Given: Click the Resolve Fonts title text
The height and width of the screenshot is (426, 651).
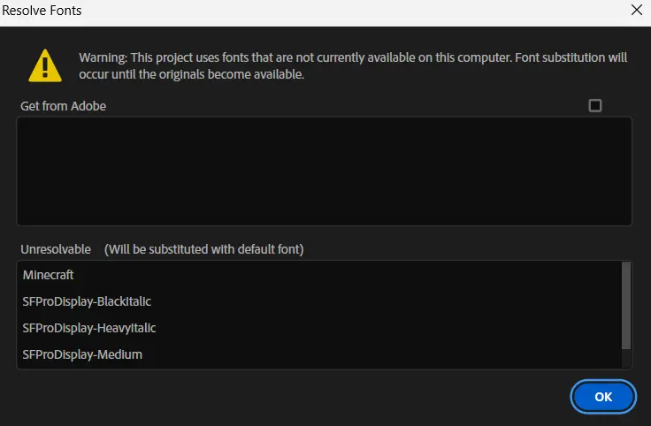Looking at the screenshot, I should 42,11.
